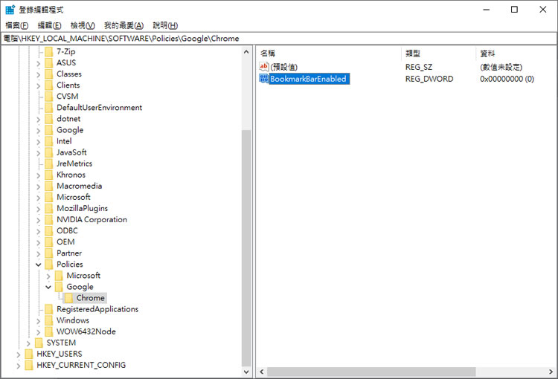Select the dotnet folder icon
This screenshot has height=379, width=558.
point(49,119)
